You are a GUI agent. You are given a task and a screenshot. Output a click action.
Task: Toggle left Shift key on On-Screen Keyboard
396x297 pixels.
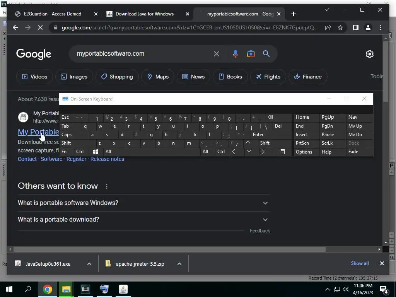click(x=77, y=143)
